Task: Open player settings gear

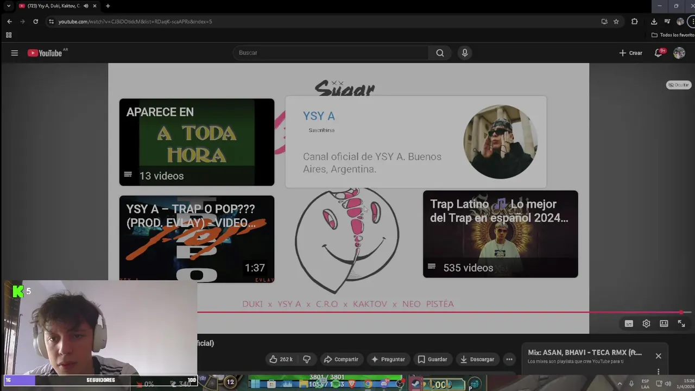Action: point(646,324)
